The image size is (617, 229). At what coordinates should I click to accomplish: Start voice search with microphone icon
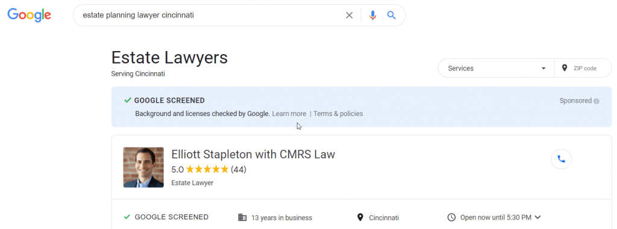(372, 15)
